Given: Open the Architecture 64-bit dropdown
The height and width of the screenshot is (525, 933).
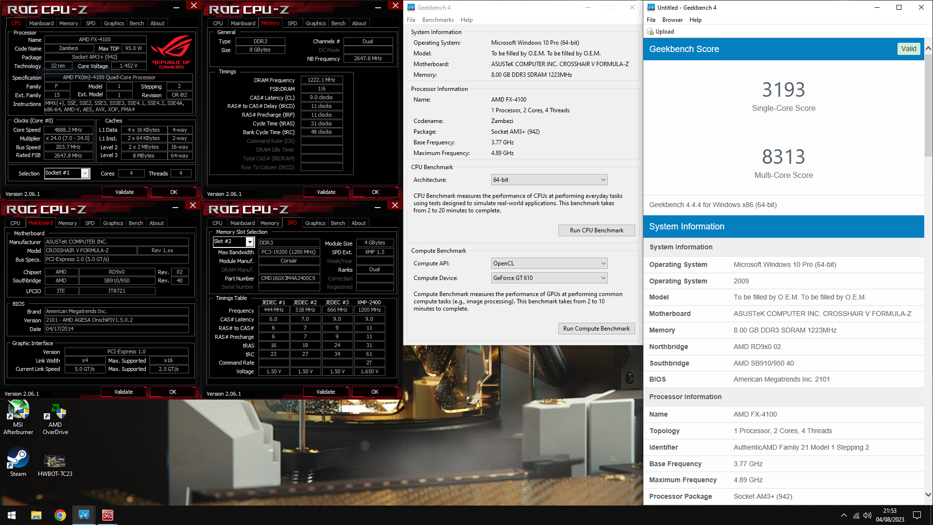Looking at the screenshot, I should [549, 180].
